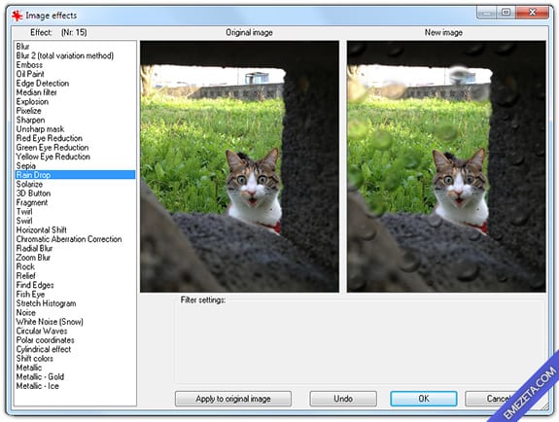Pick the 3D Button effect

33,193
